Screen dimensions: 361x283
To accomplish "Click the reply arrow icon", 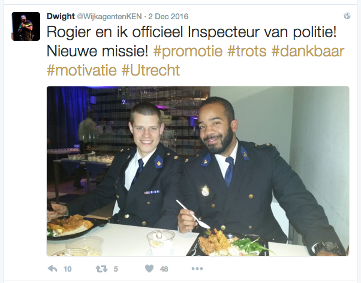I will (52, 269).
